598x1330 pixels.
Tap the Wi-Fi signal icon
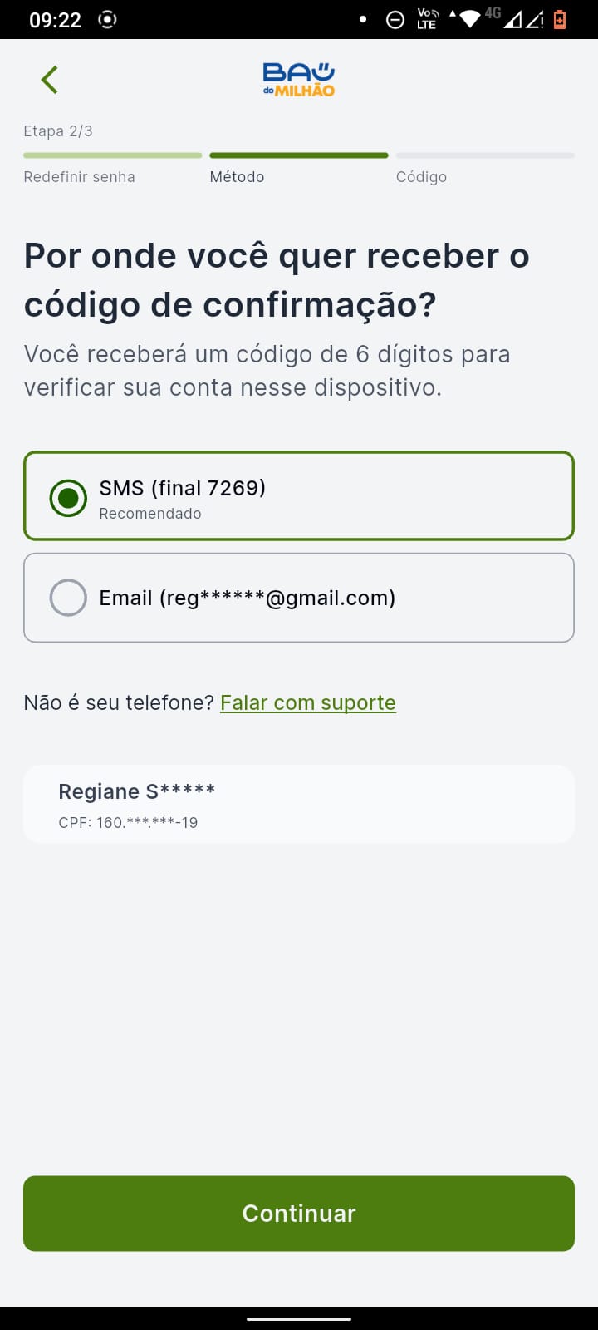(469, 18)
